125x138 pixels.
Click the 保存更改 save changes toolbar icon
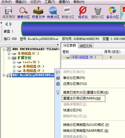[x=9, y=13]
